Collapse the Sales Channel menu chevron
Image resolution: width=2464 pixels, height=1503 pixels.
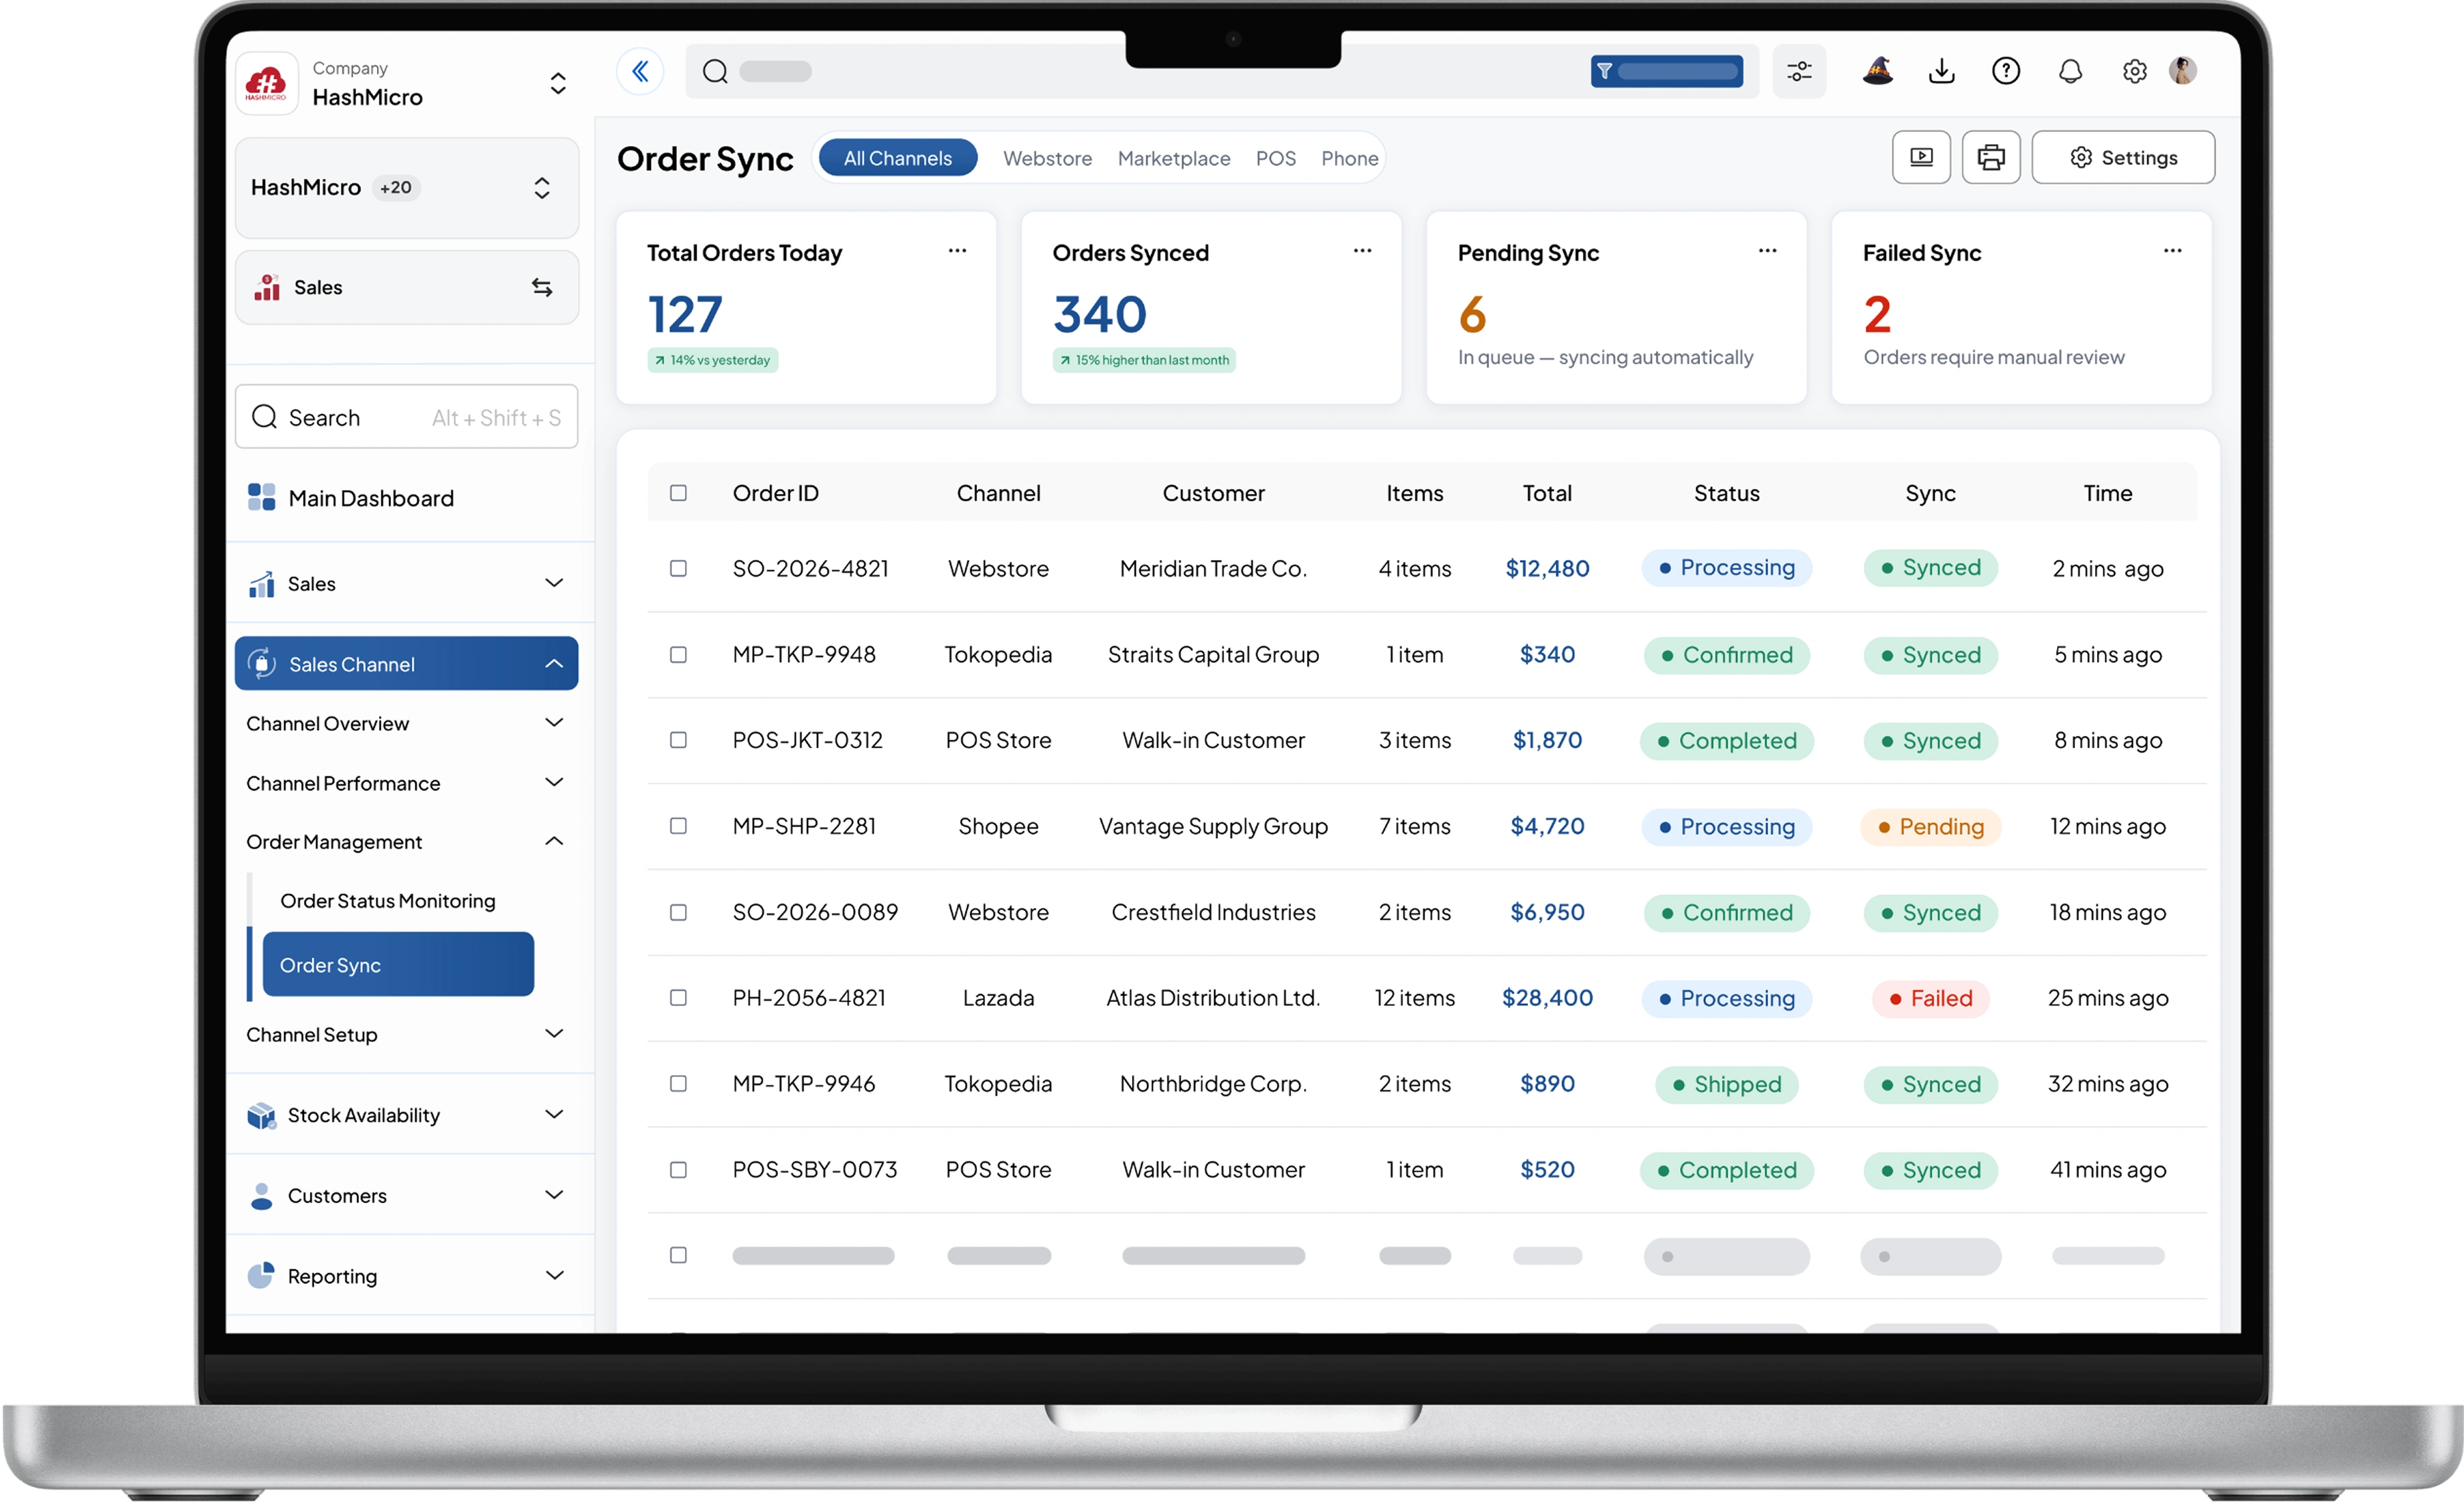click(x=554, y=663)
